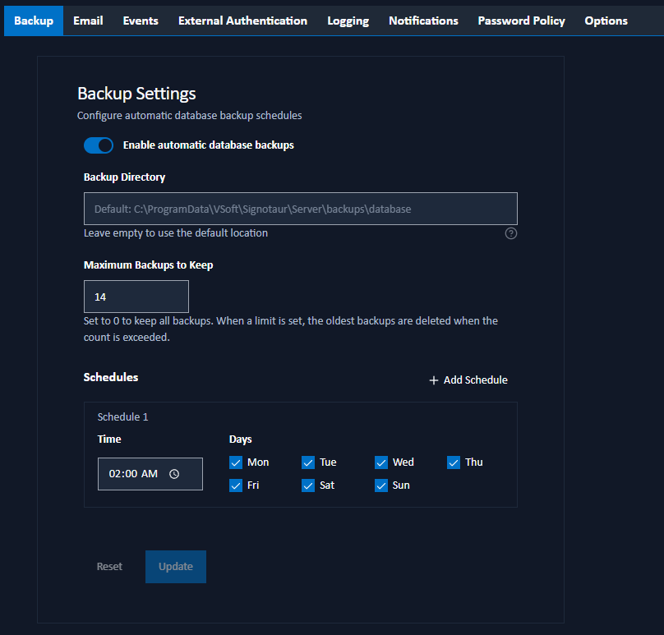The width and height of the screenshot is (664, 635).
Task: Click the Update button
Action: click(175, 566)
